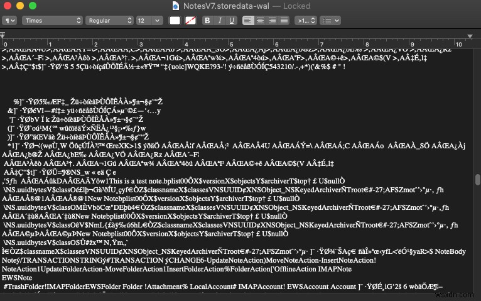
Task: Toggle Bold formatting
Action: [207, 21]
